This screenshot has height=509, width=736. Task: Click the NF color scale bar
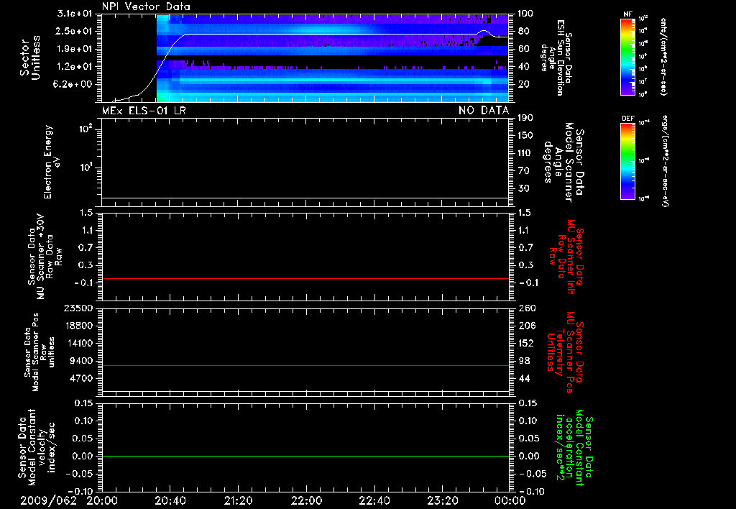coord(627,56)
